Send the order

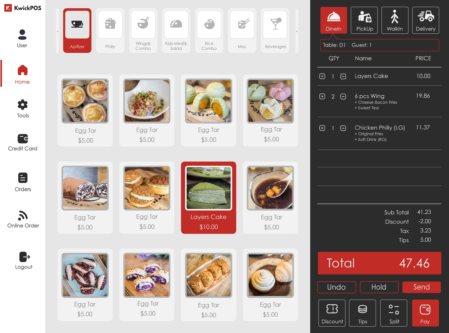pyautogui.click(x=422, y=287)
